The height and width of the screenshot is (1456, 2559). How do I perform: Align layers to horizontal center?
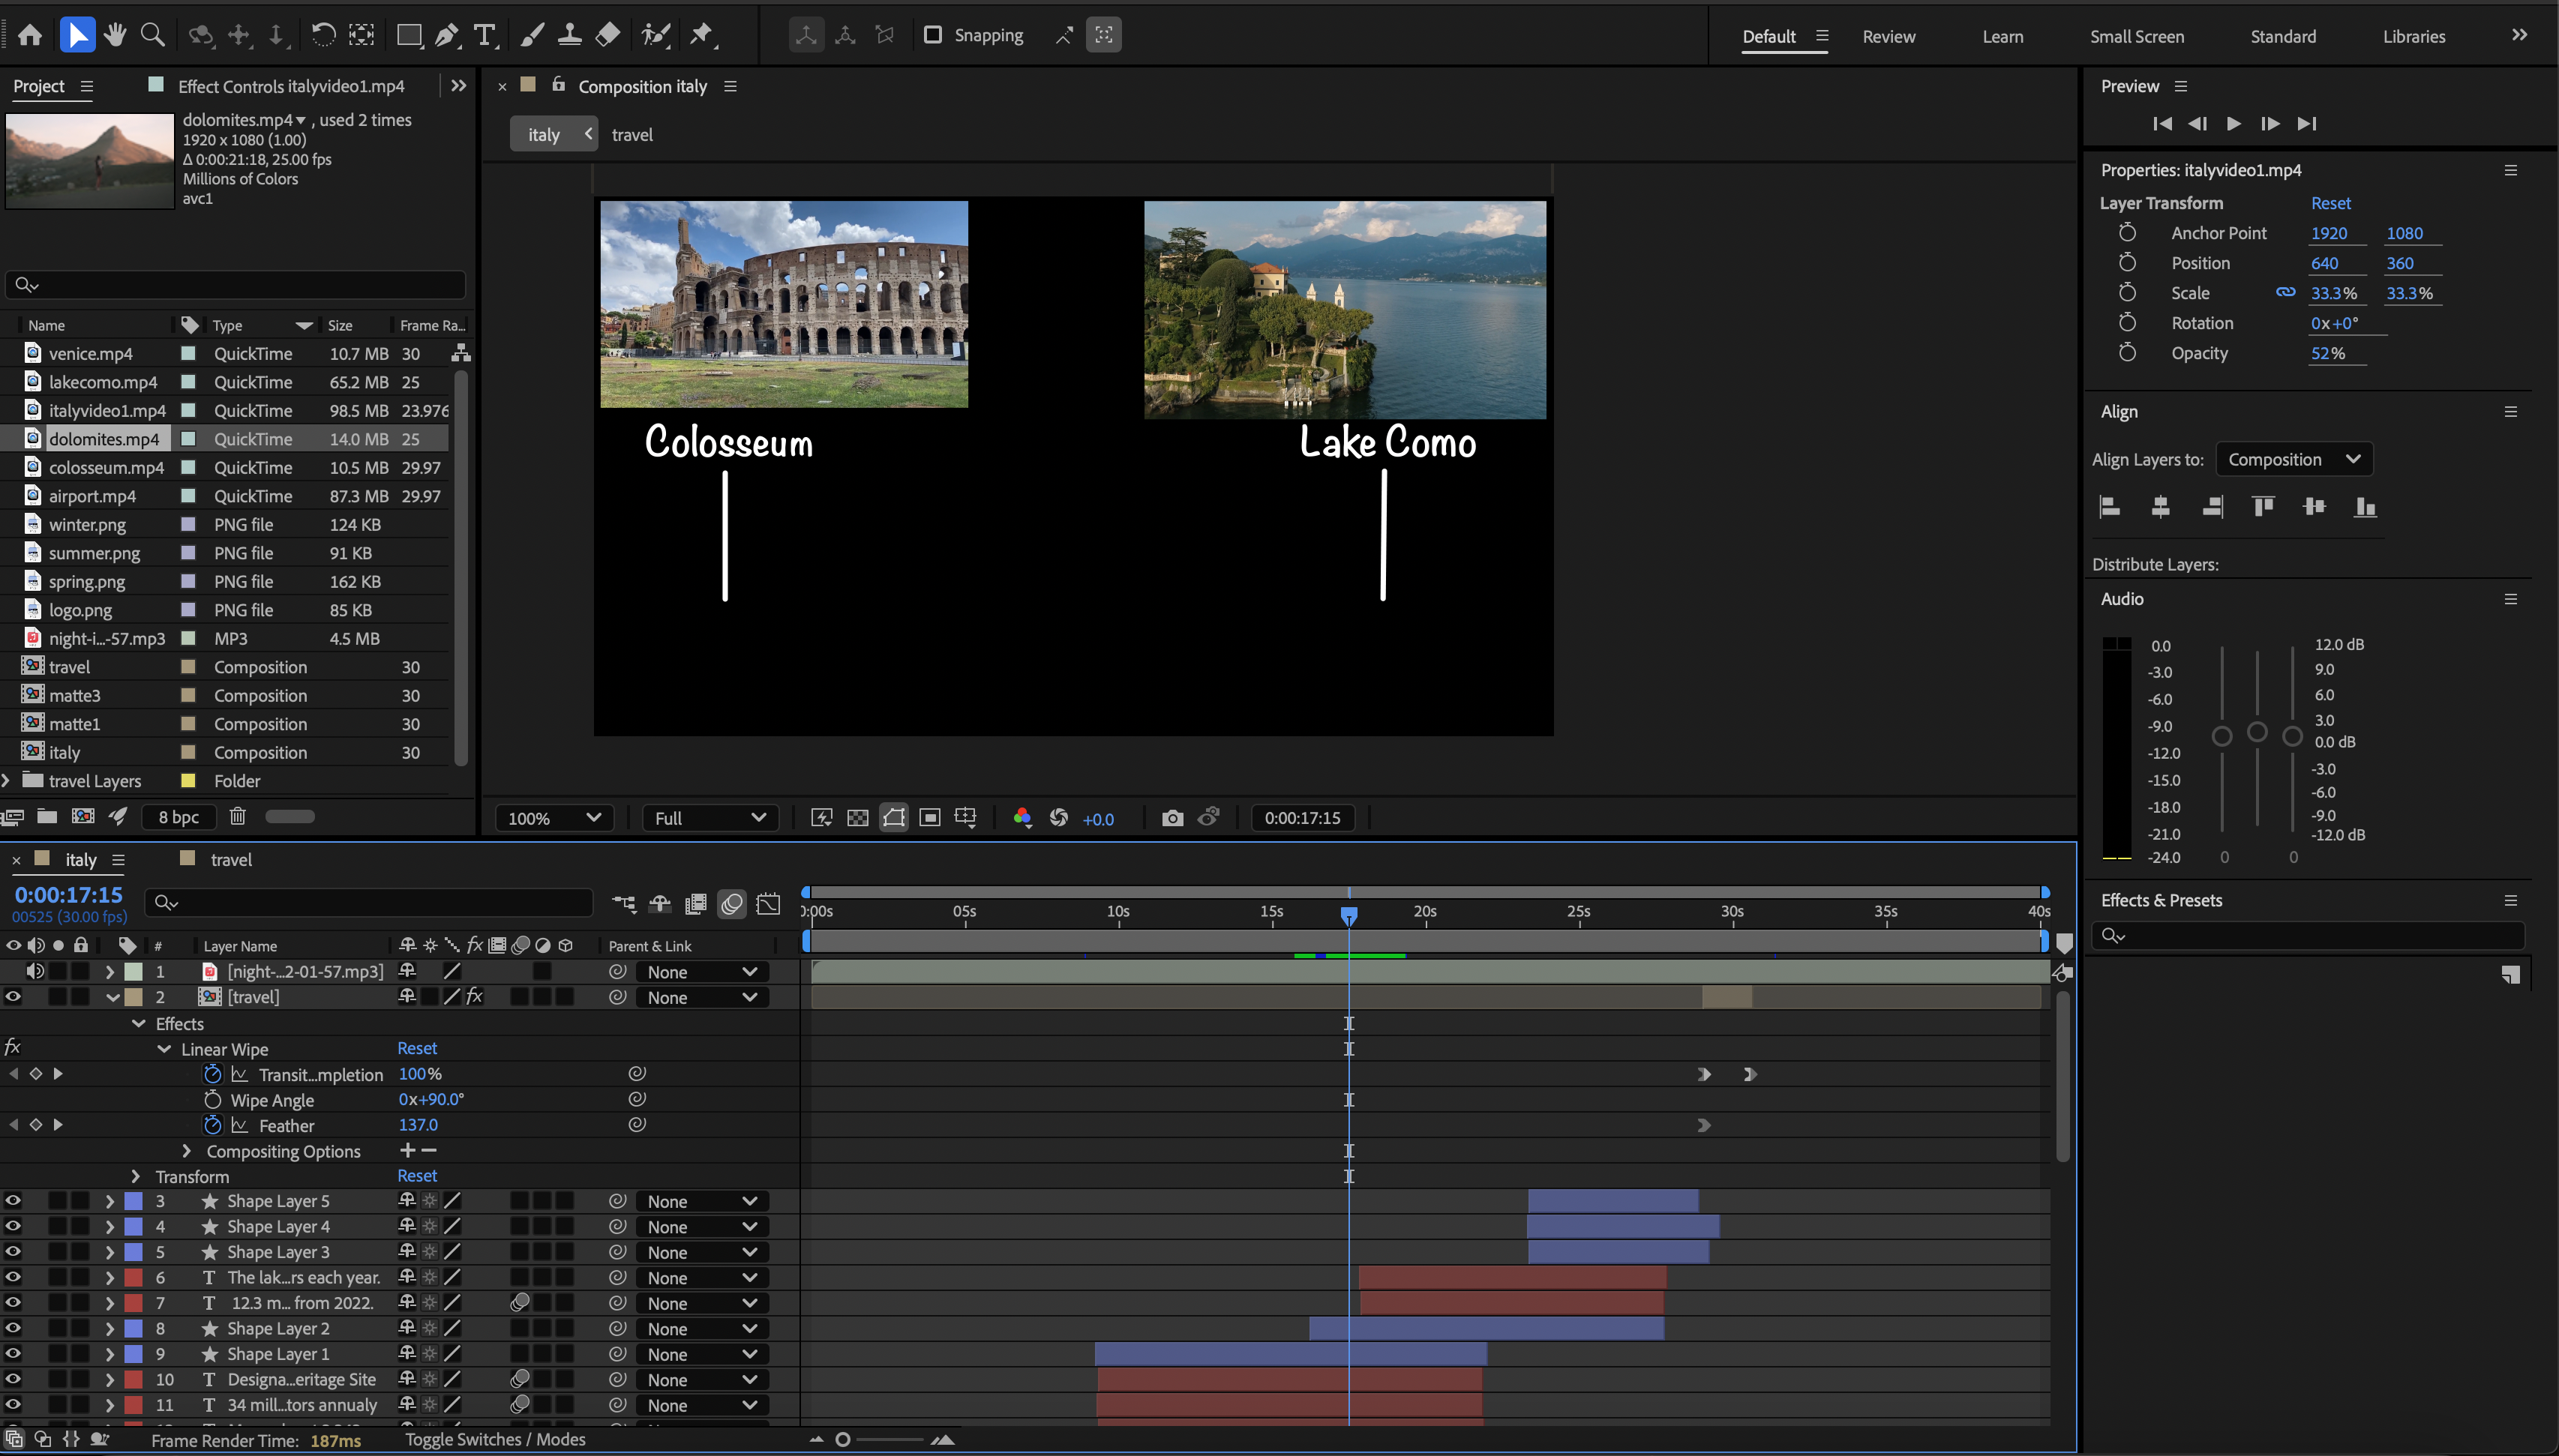(x=2160, y=507)
